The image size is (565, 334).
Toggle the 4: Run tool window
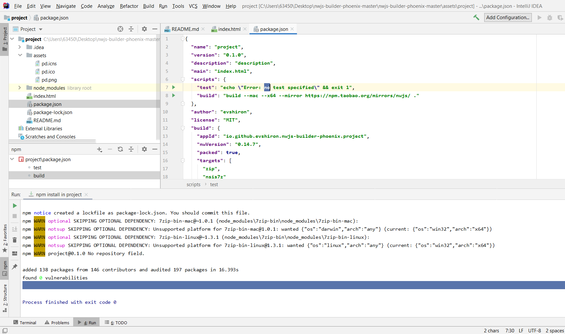point(87,323)
